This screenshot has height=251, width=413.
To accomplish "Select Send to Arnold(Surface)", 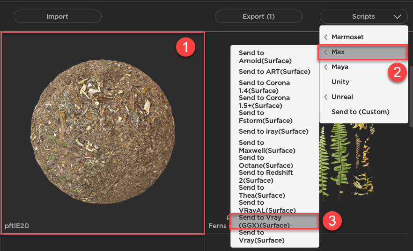I will (x=265, y=57).
